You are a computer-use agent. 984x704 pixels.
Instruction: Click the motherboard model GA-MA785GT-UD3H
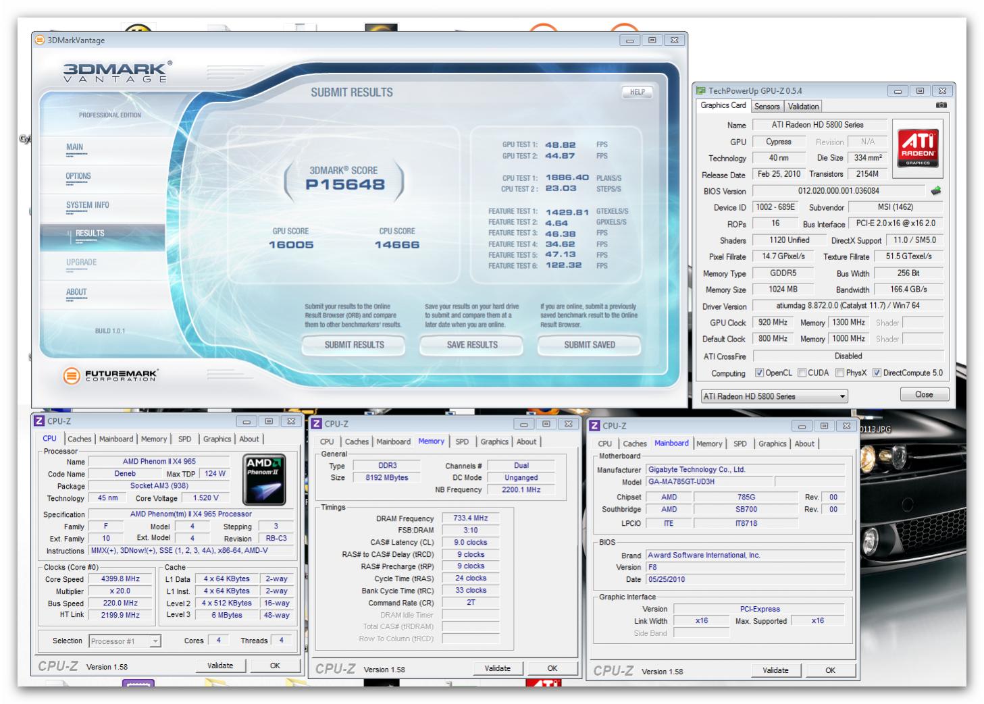pyautogui.click(x=708, y=482)
